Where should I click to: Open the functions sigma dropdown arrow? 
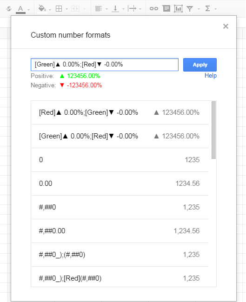(x=215, y=9)
